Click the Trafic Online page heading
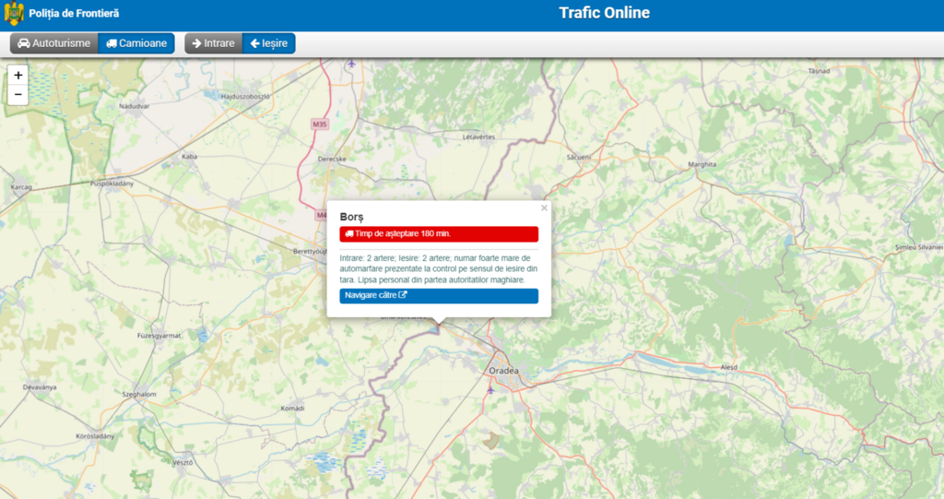 pyautogui.click(x=604, y=13)
